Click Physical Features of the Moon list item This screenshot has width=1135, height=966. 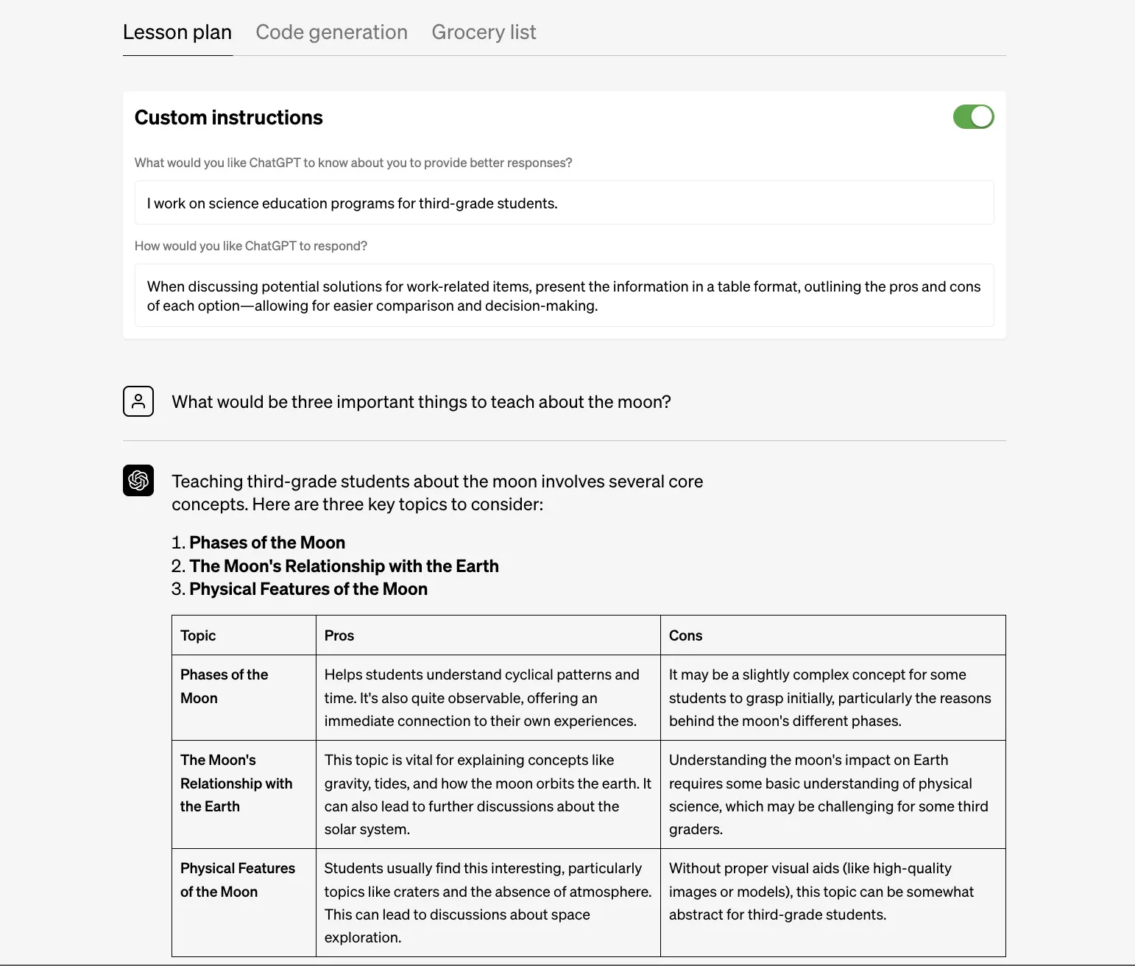coord(308,589)
